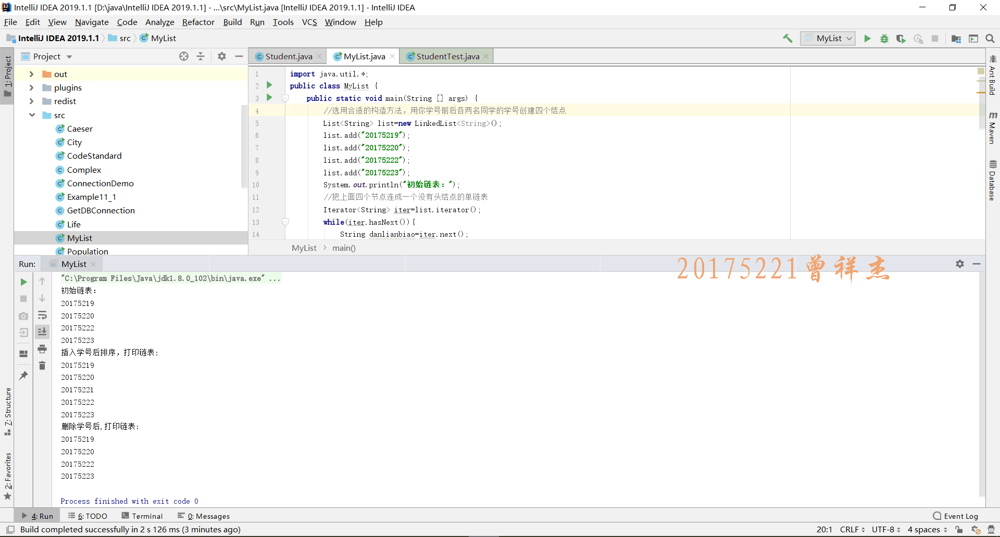The image size is (1000, 537).
Task: Toggle the 7: Structure side tab
Action: 7,412
